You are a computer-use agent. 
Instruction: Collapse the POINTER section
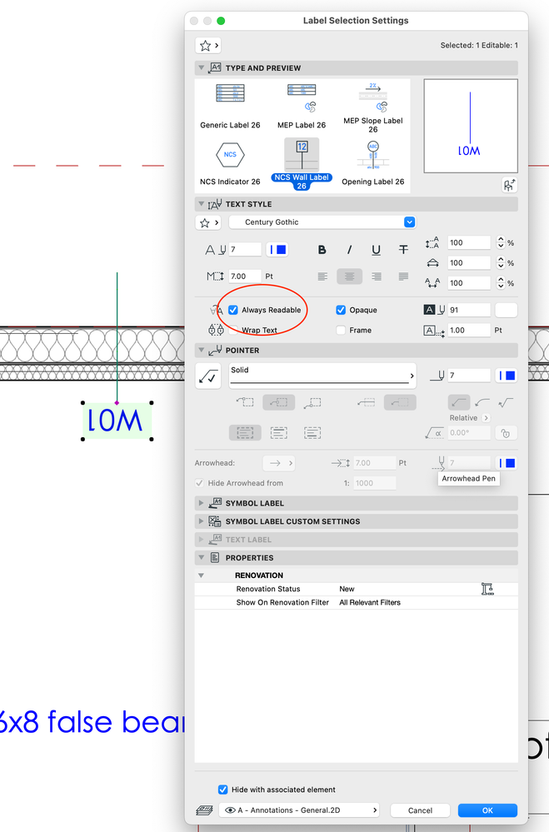pyautogui.click(x=202, y=350)
